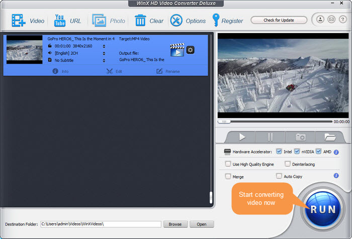Open output profile clapperboard icon
The width and height of the screenshot is (352, 239).
(177, 50)
